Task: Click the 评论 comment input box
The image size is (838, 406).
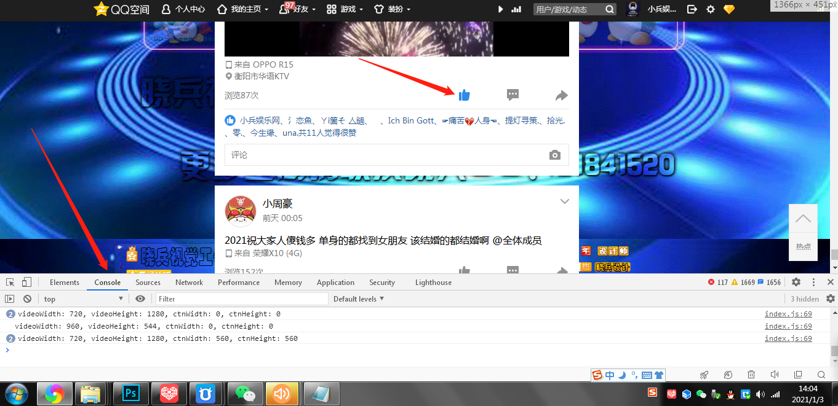Action: click(397, 155)
